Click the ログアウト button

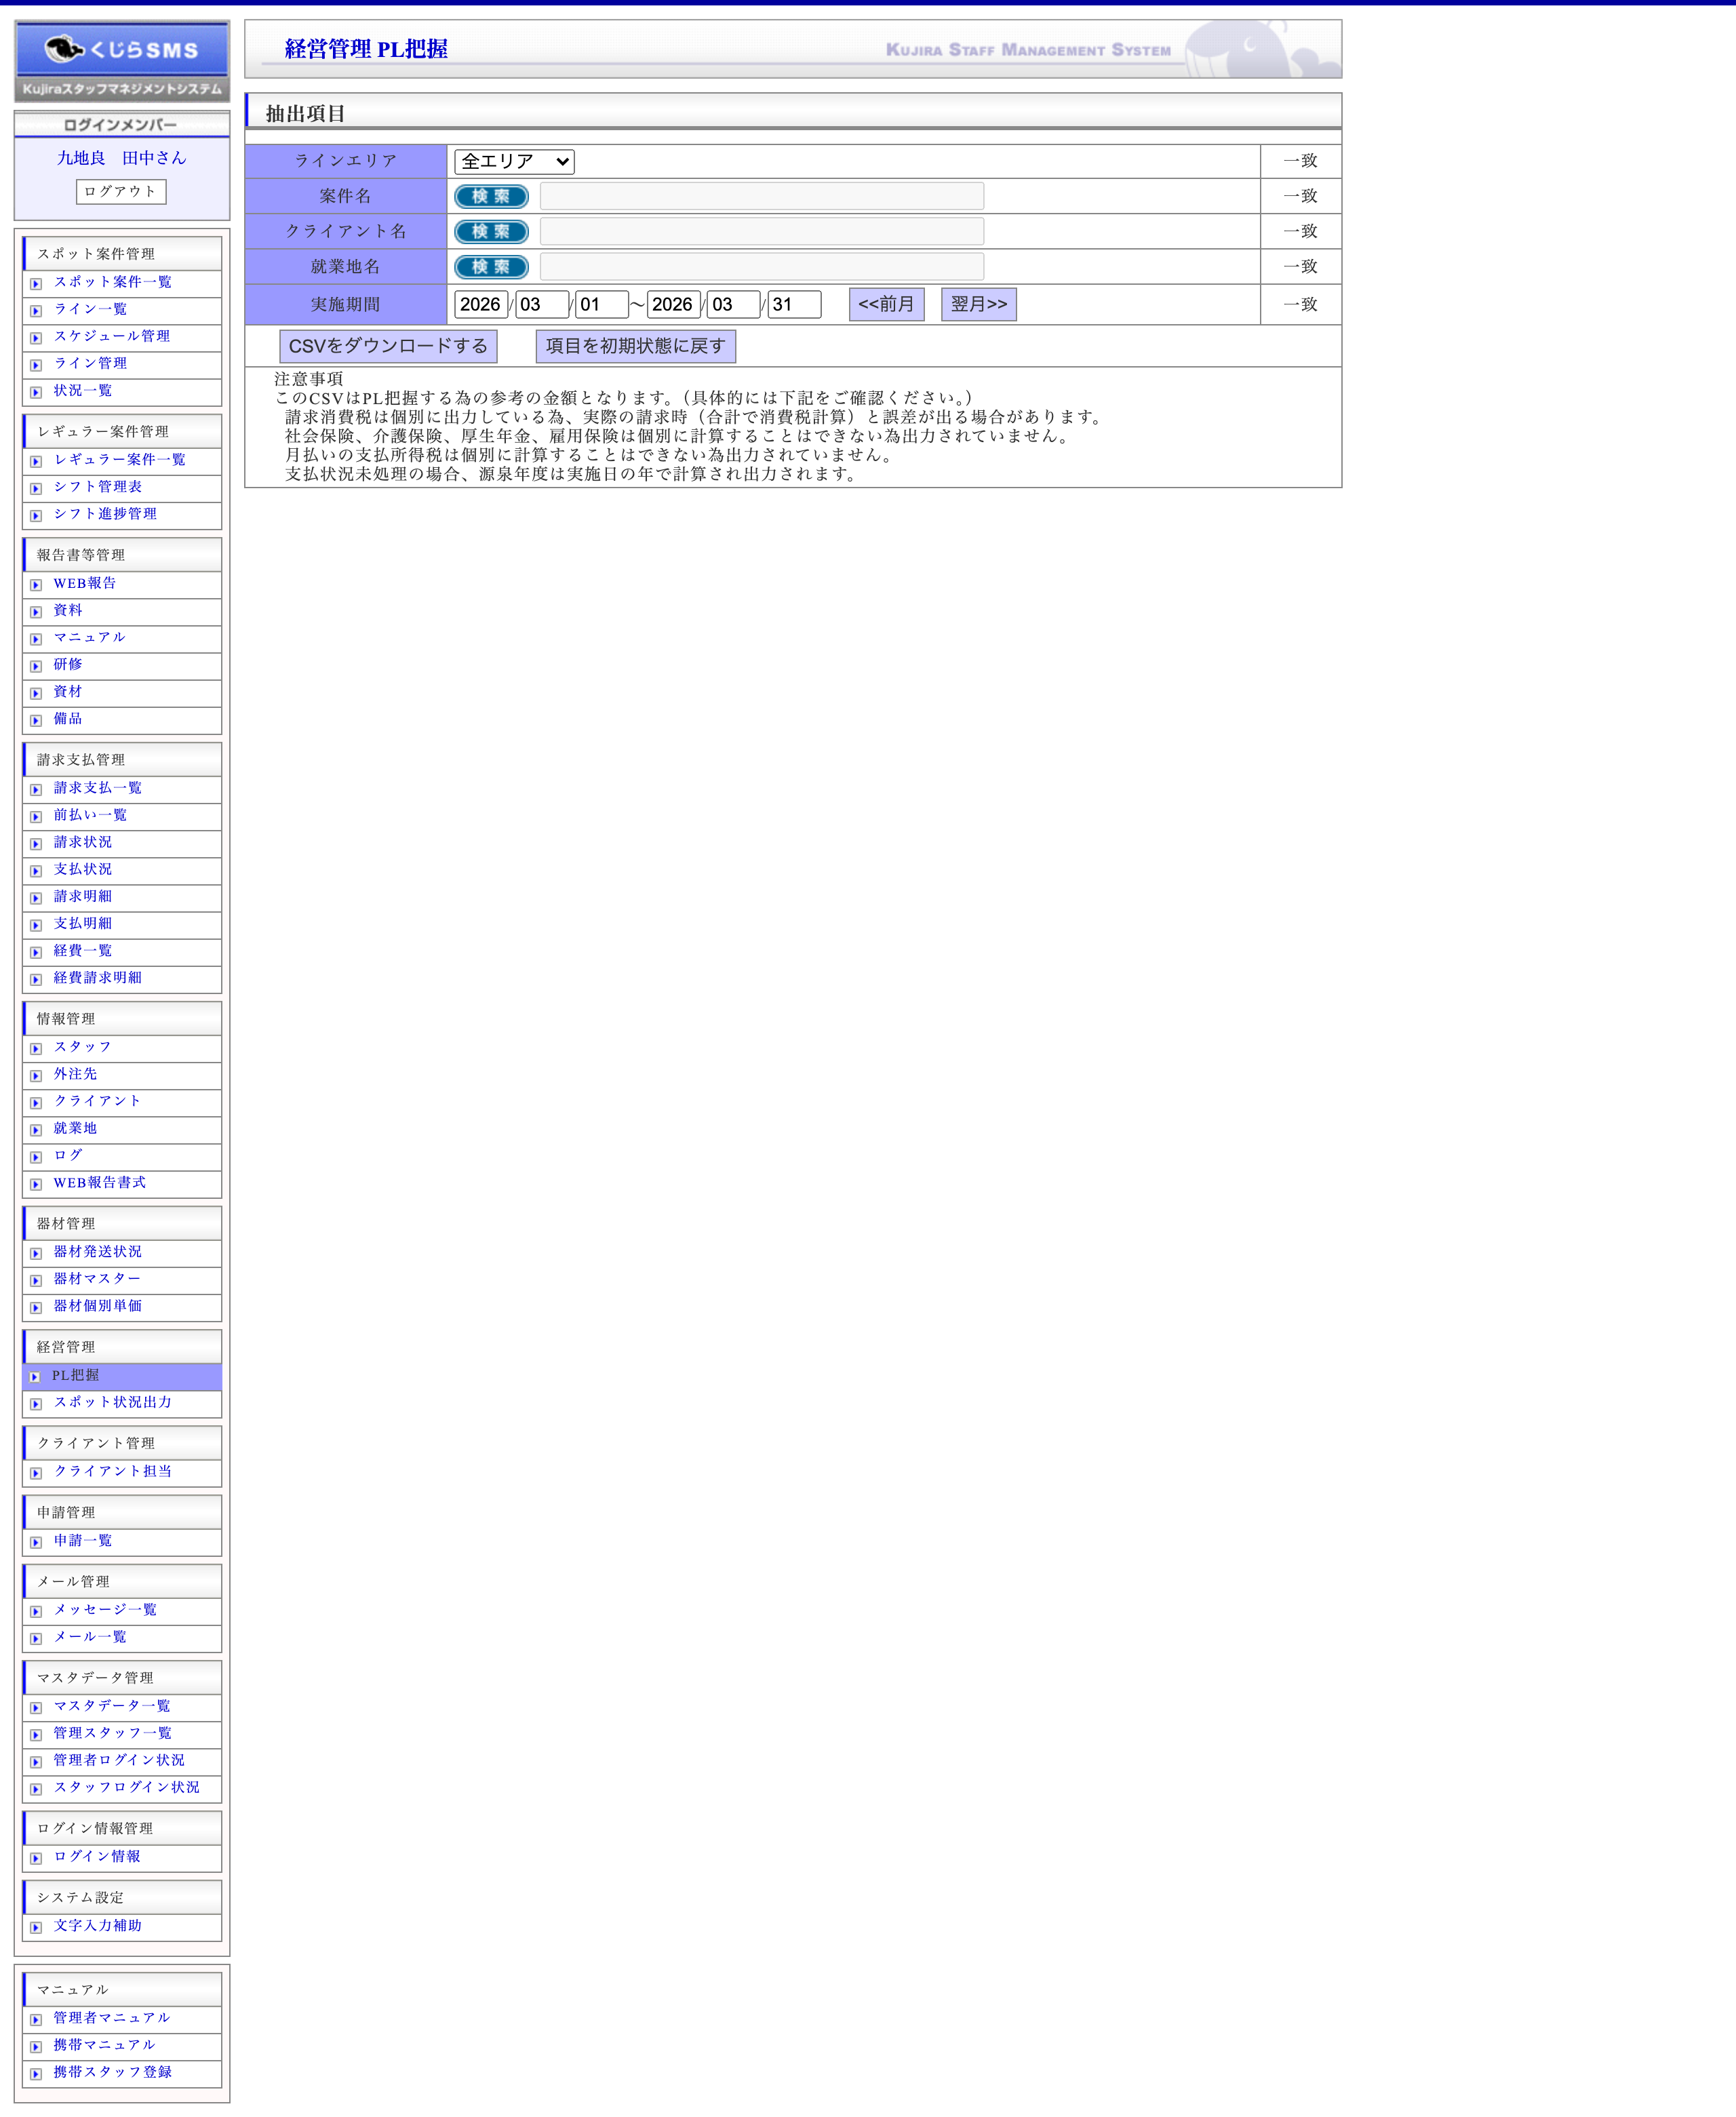click(121, 192)
